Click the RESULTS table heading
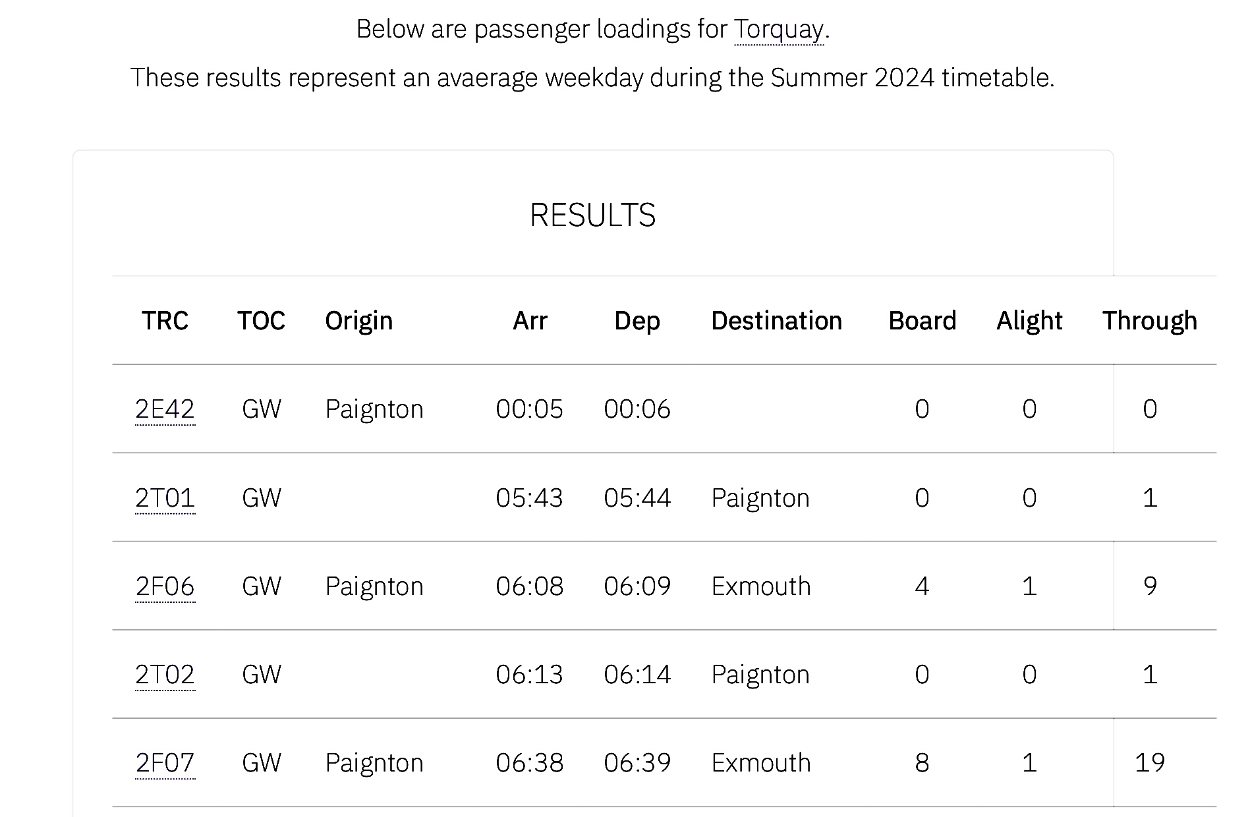1248x817 pixels. [x=592, y=215]
